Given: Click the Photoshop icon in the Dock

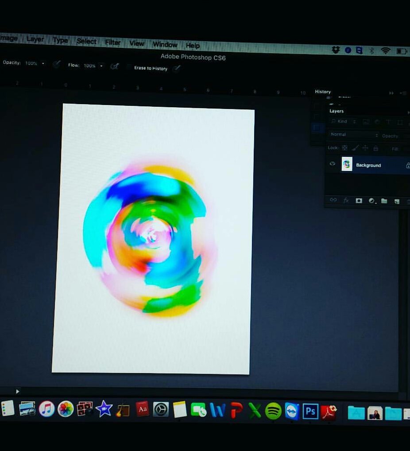Looking at the screenshot, I should pyautogui.click(x=310, y=411).
